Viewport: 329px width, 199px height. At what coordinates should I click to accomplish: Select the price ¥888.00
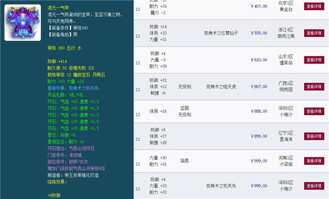pos(259,111)
